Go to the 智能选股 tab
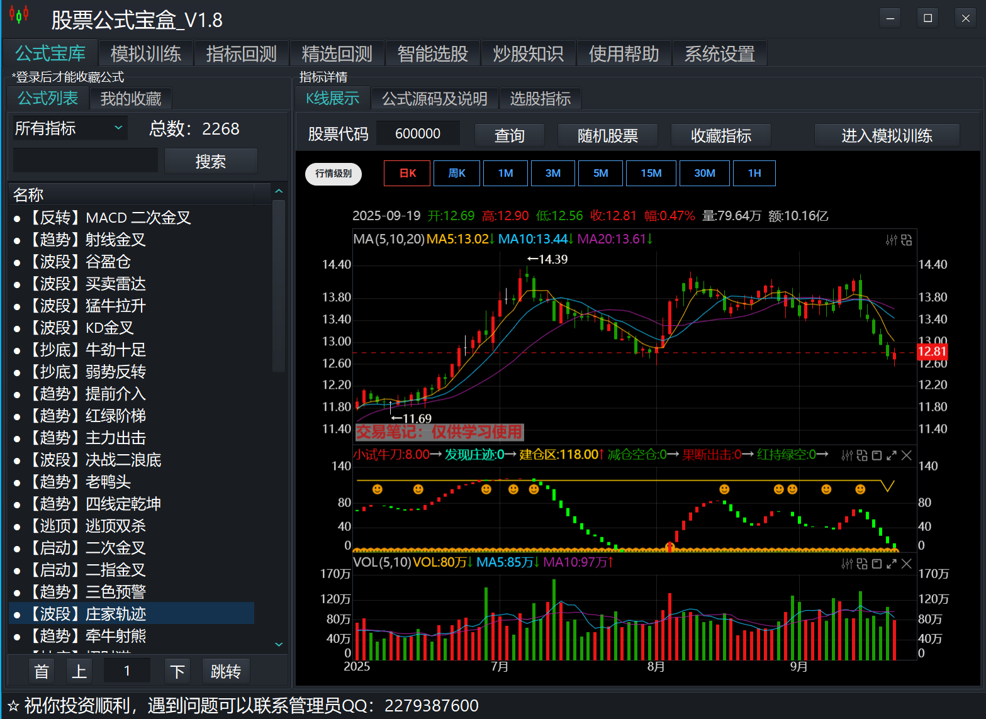This screenshot has height=719, width=986. [432, 54]
